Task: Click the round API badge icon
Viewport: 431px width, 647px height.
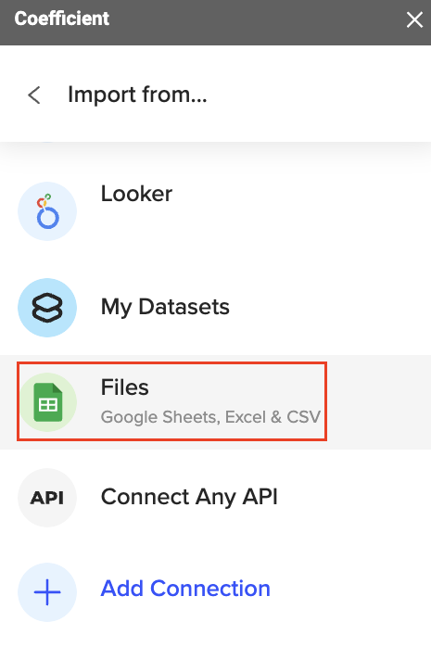Action: (47, 498)
